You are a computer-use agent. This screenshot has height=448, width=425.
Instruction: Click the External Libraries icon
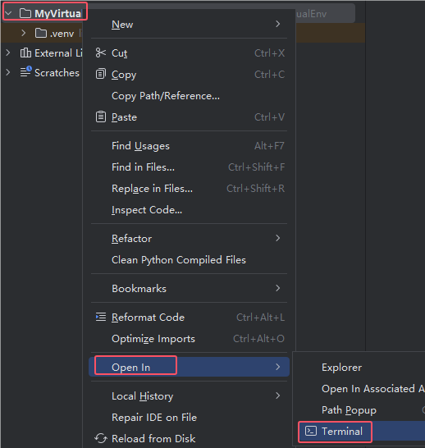click(25, 53)
